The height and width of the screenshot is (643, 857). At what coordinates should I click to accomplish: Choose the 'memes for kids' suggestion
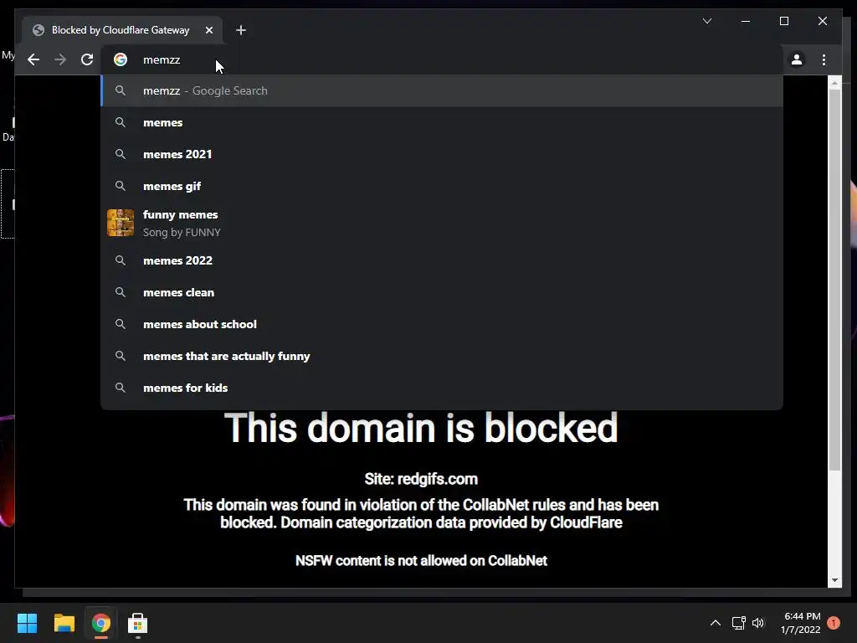tap(442, 387)
